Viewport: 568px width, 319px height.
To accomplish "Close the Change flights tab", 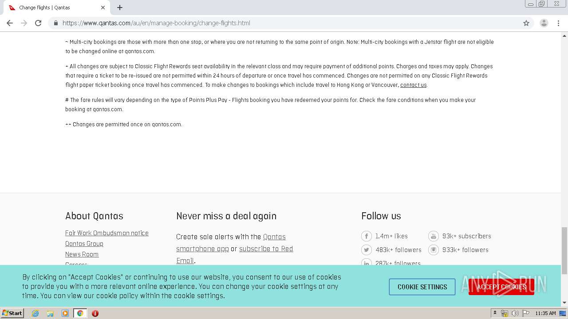I will [103, 8].
